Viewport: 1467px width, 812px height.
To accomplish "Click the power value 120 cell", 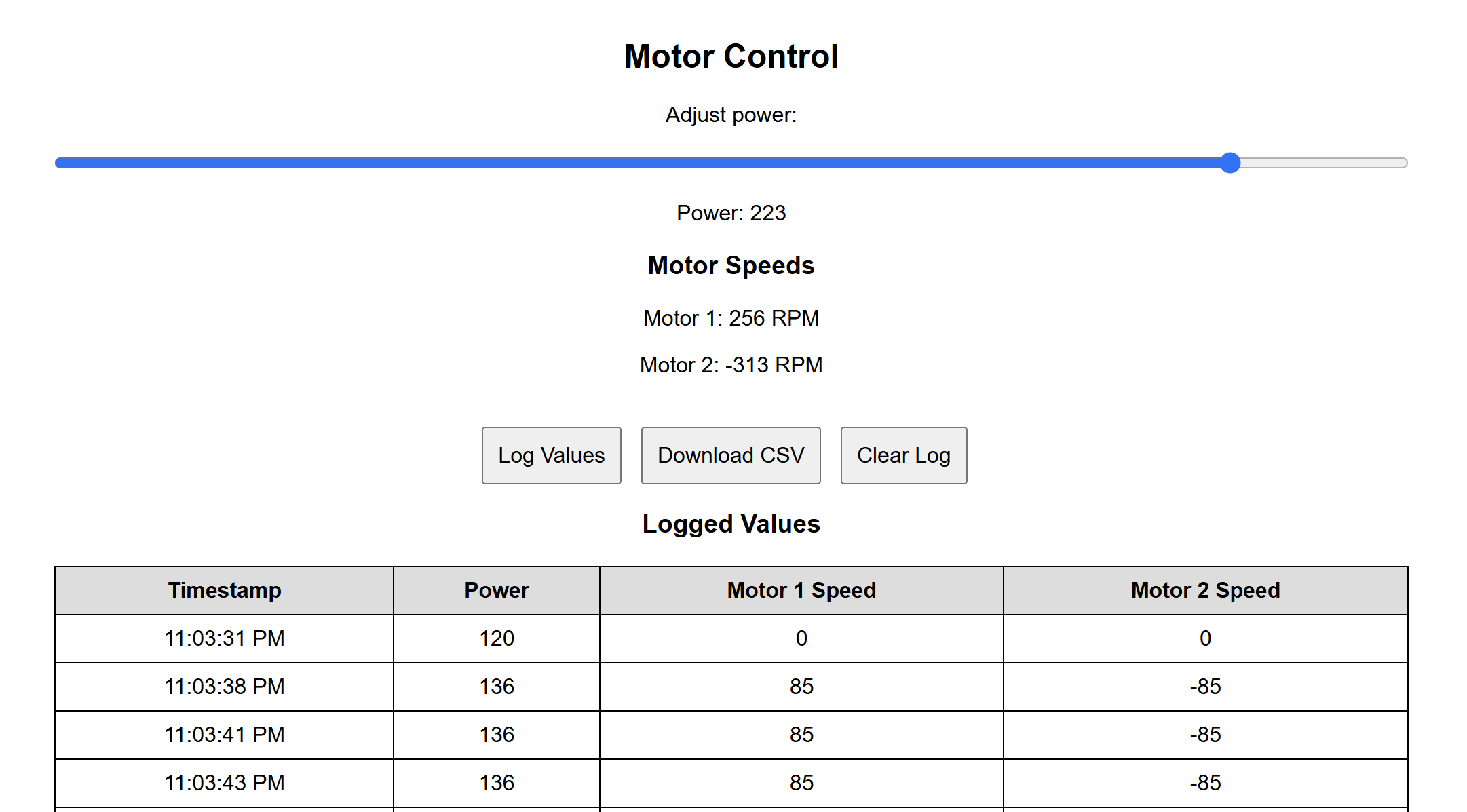I will click(497, 638).
